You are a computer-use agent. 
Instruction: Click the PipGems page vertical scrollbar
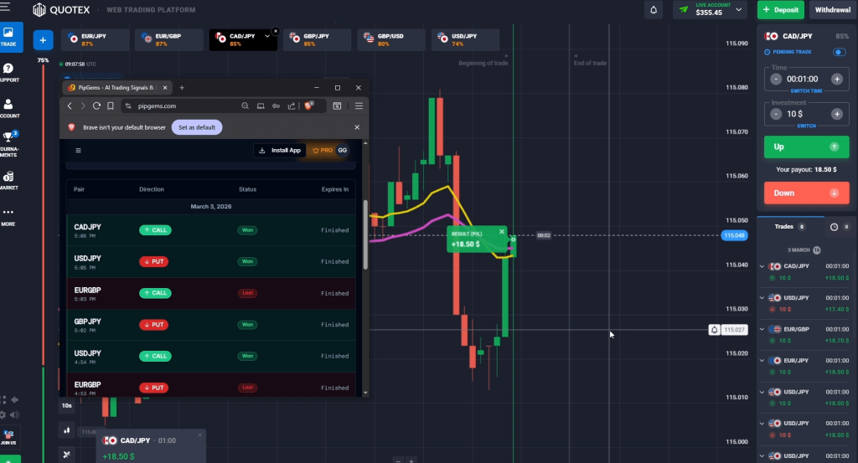point(365,234)
